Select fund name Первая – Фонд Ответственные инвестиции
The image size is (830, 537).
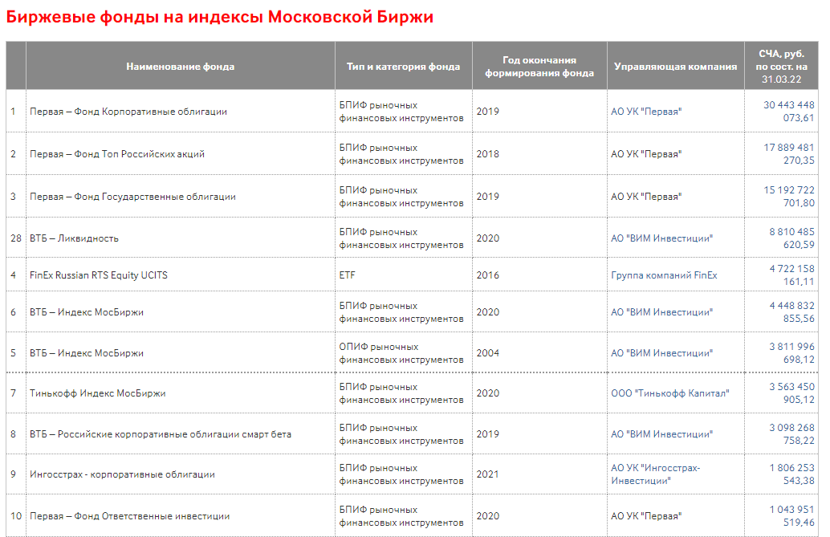click(130, 516)
